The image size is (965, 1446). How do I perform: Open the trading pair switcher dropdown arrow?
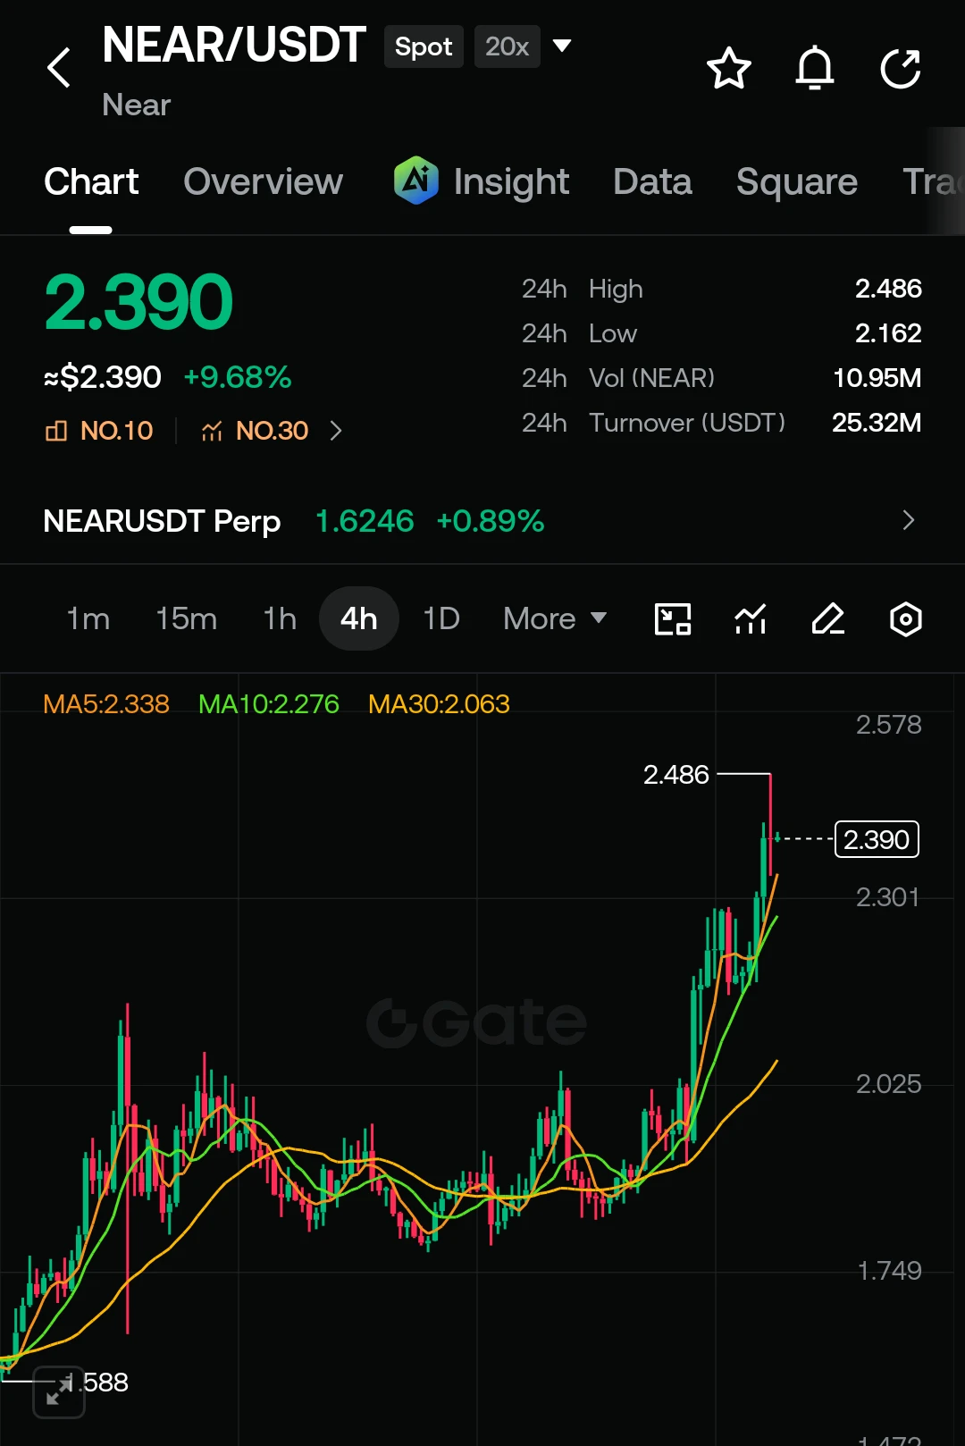562,46
